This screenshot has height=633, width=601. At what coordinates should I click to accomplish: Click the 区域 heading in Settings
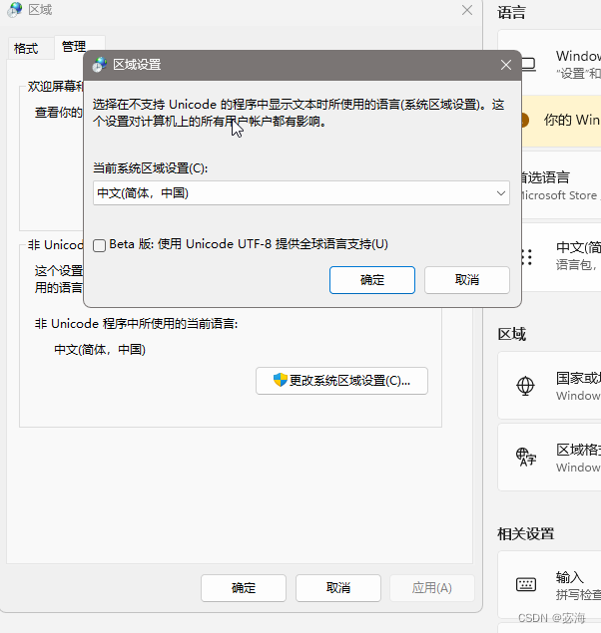coord(511,334)
